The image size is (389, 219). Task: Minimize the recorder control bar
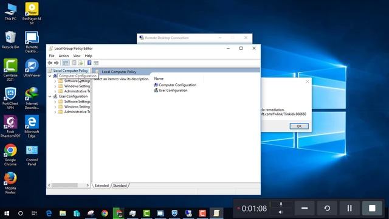305,208
